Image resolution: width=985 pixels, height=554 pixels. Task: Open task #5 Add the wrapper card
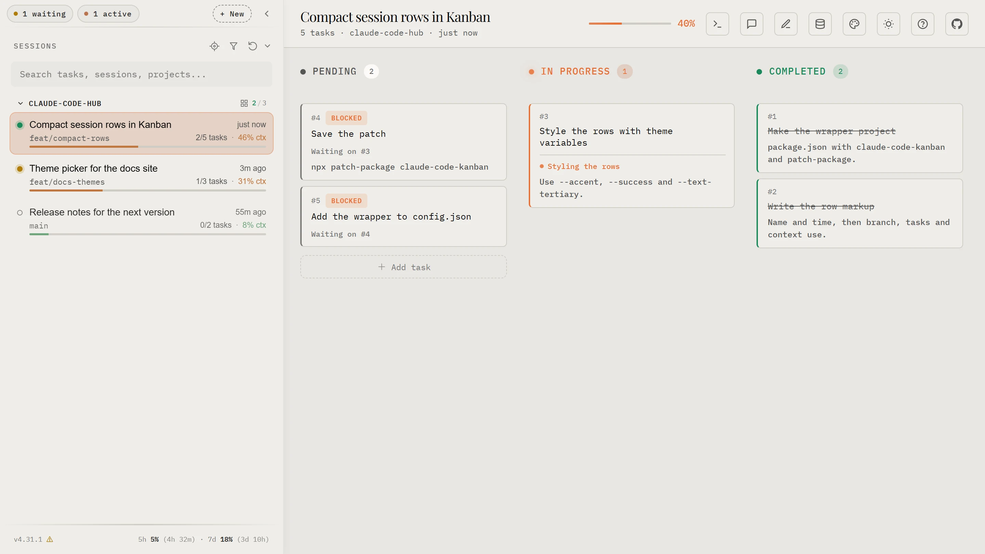click(404, 216)
